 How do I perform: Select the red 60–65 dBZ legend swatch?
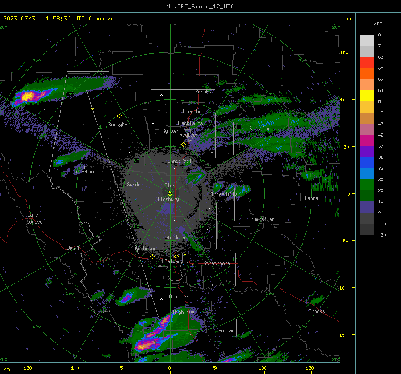click(367, 63)
